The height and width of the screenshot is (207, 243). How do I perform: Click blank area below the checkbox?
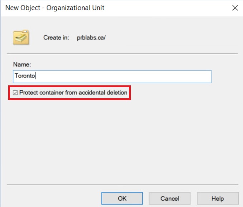(x=122, y=140)
